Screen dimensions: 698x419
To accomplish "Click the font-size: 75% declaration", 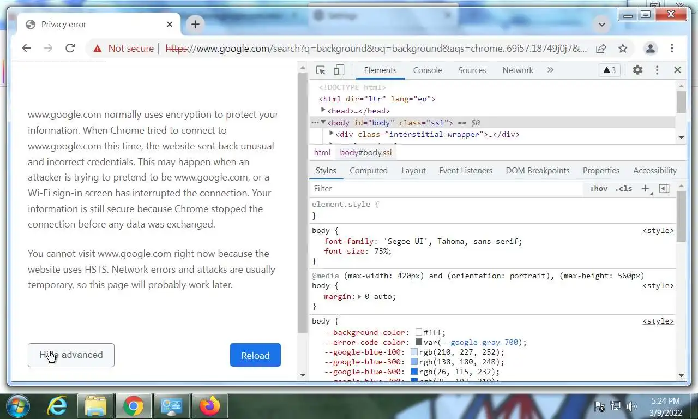I will [358, 251].
